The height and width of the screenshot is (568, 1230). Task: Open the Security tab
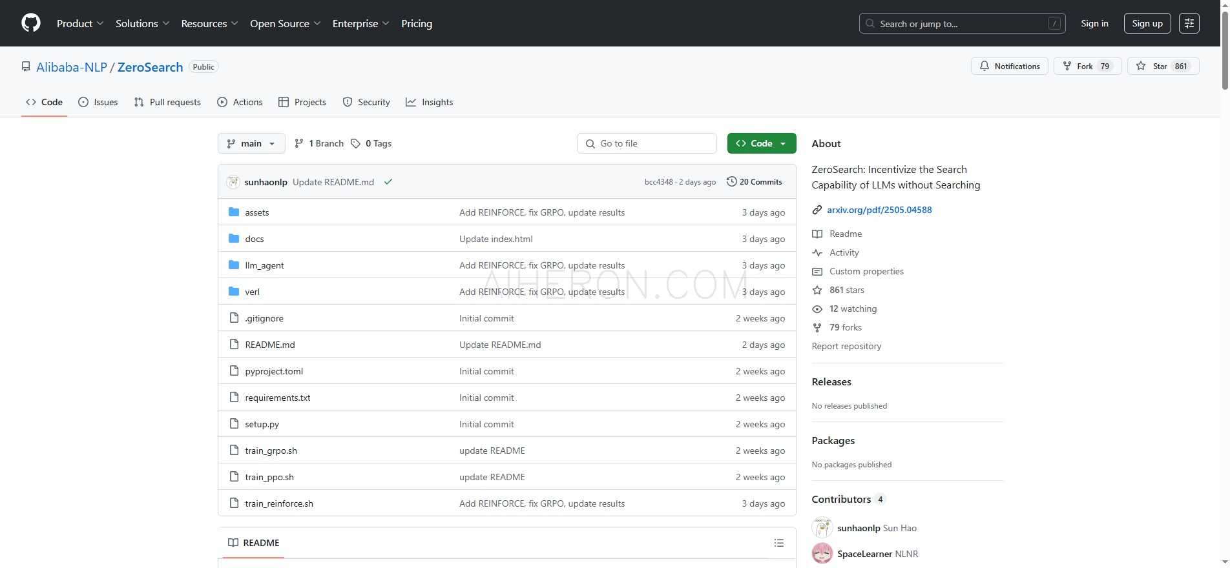366,102
